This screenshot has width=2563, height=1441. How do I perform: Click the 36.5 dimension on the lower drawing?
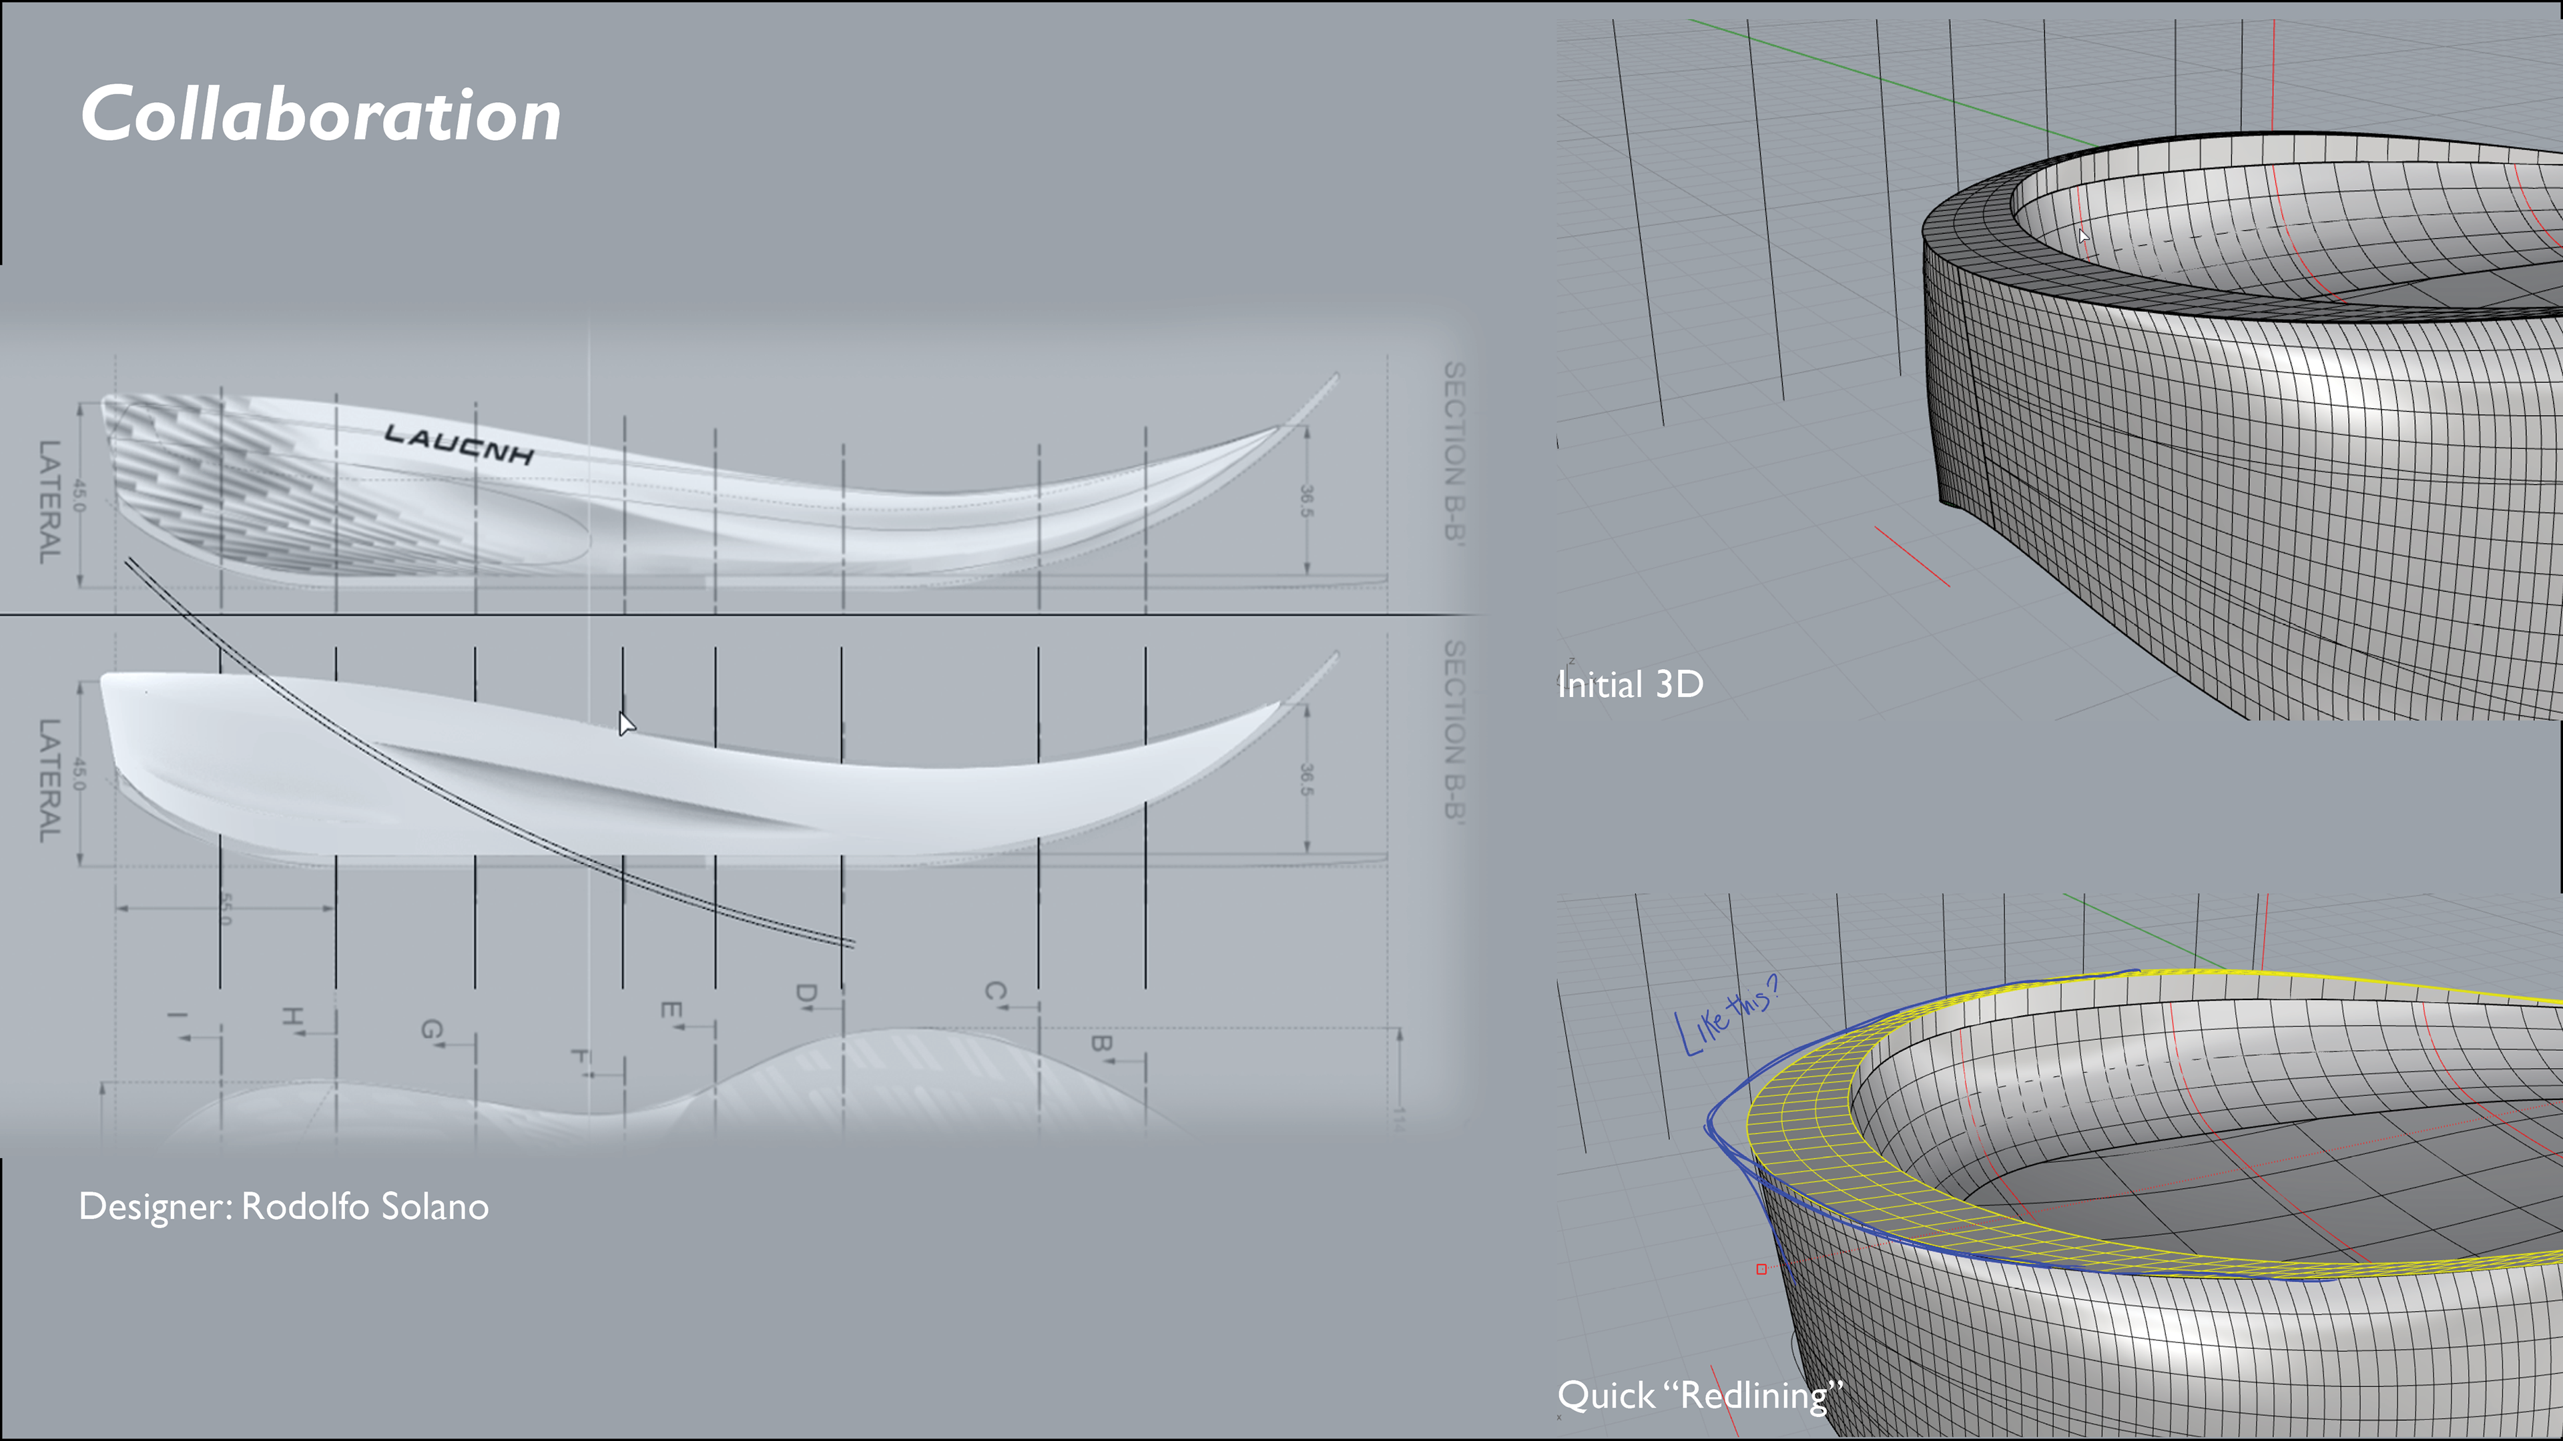(1306, 779)
